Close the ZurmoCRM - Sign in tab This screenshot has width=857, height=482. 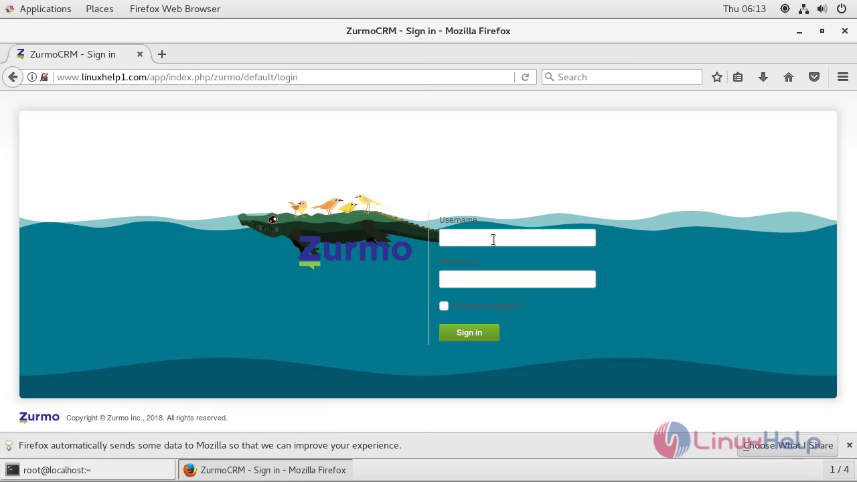click(x=140, y=54)
